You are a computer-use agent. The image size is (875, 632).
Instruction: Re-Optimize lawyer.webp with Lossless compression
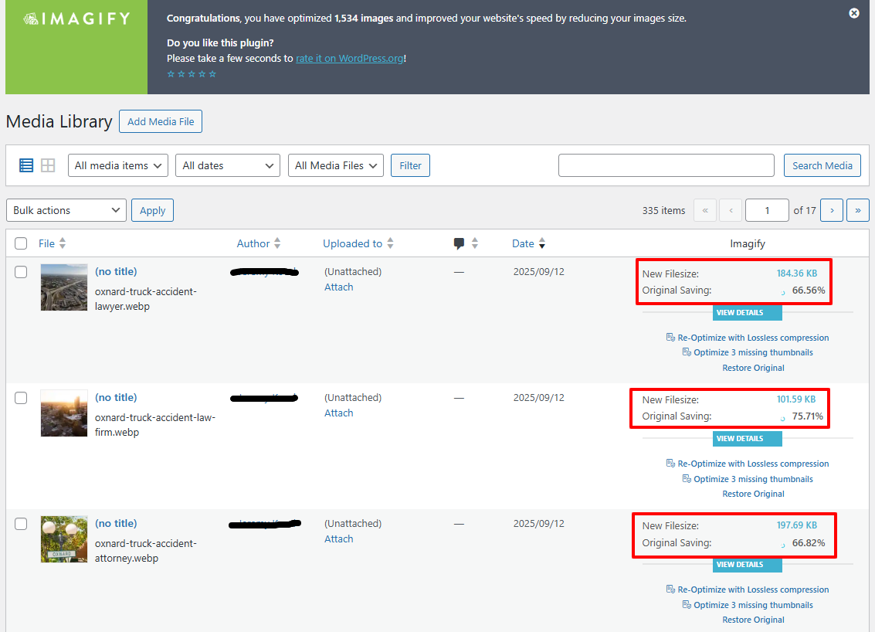tap(748, 338)
